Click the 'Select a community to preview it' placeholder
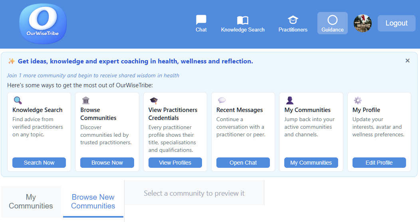 (194, 193)
